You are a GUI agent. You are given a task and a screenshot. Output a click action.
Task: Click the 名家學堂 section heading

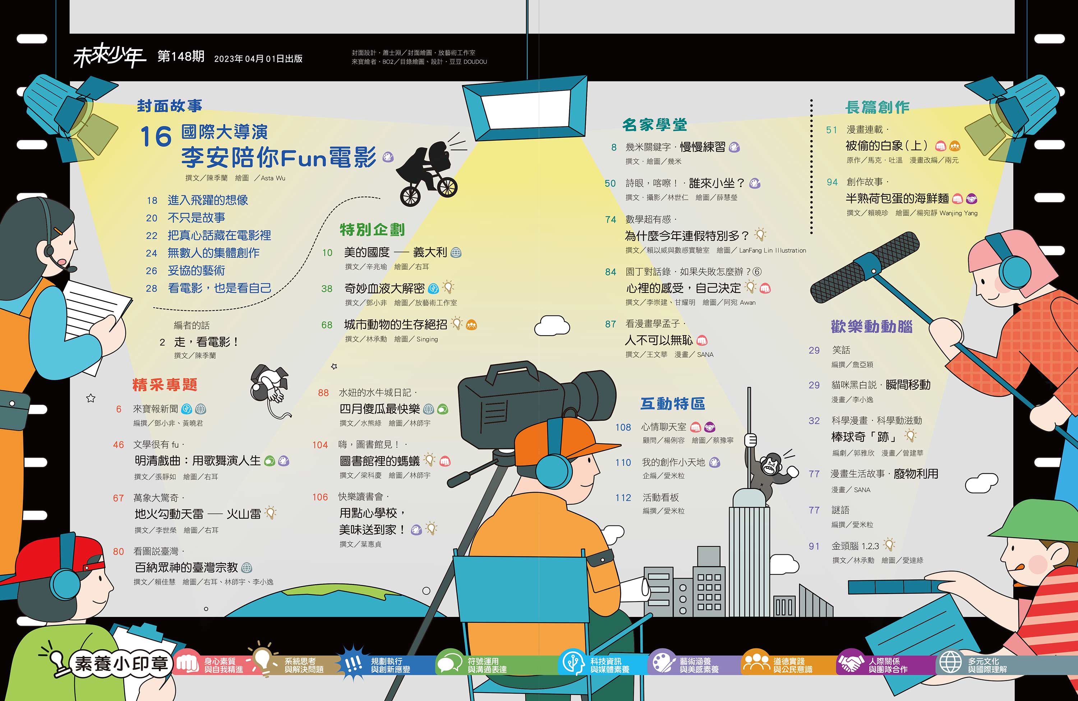[654, 125]
